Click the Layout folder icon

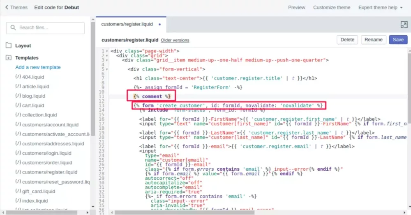point(9,45)
